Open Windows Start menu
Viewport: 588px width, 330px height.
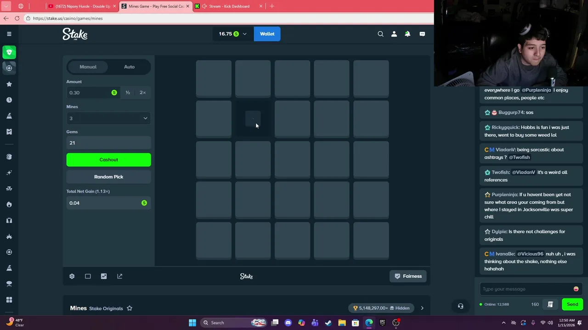[192, 323]
